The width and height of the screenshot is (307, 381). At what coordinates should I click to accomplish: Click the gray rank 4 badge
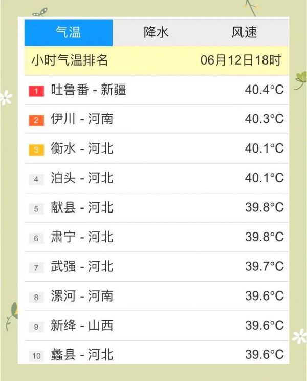tap(36, 180)
